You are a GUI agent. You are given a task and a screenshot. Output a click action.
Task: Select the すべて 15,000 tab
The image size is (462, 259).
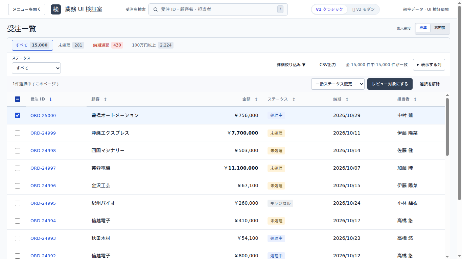[32, 45]
